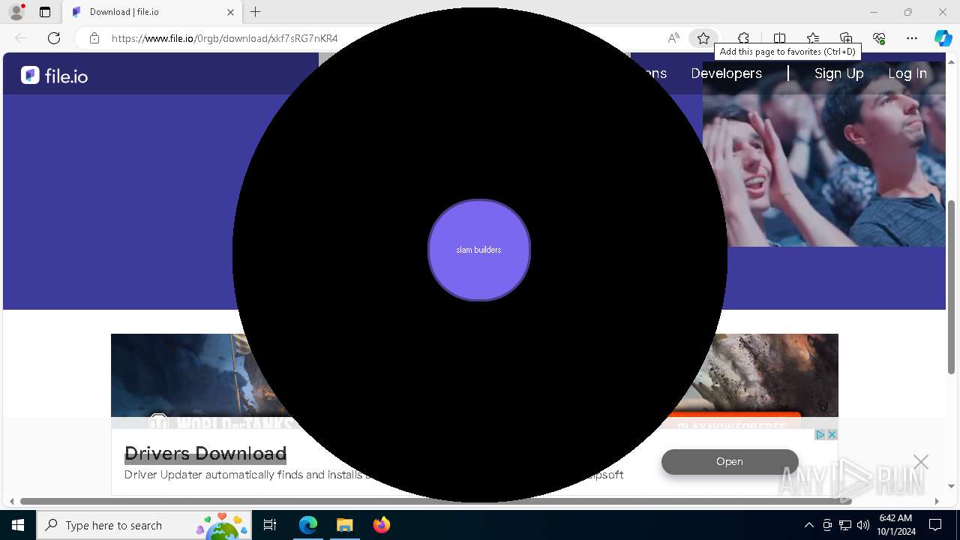Open the clock showing 6:42 AM
960x540 pixels.
click(x=895, y=525)
